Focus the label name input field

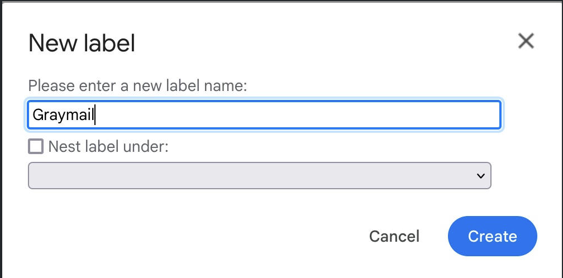click(x=264, y=115)
